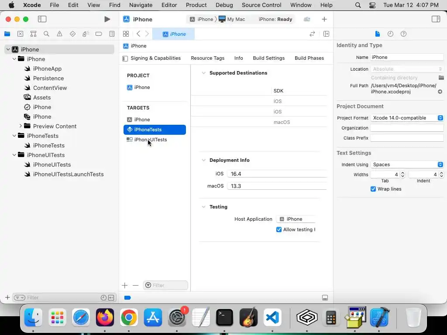Collapse the iPhone folder group
Screen dimensions: 447x335
[14, 59]
